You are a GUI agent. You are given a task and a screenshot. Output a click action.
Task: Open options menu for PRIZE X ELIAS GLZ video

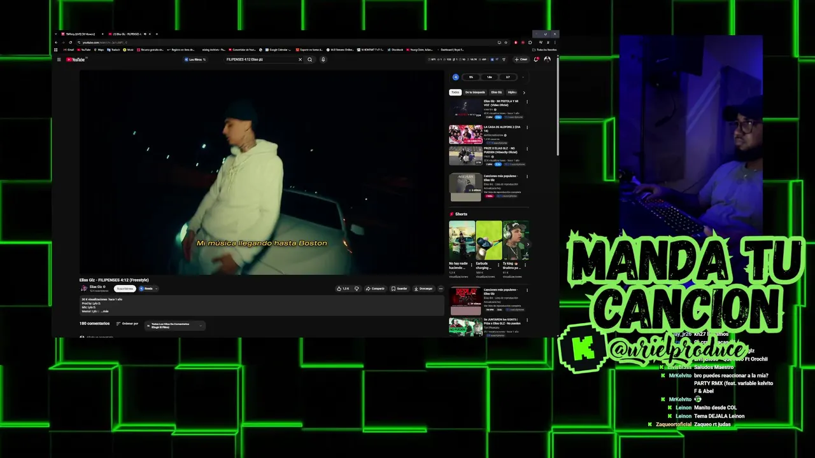tap(527, 150)
